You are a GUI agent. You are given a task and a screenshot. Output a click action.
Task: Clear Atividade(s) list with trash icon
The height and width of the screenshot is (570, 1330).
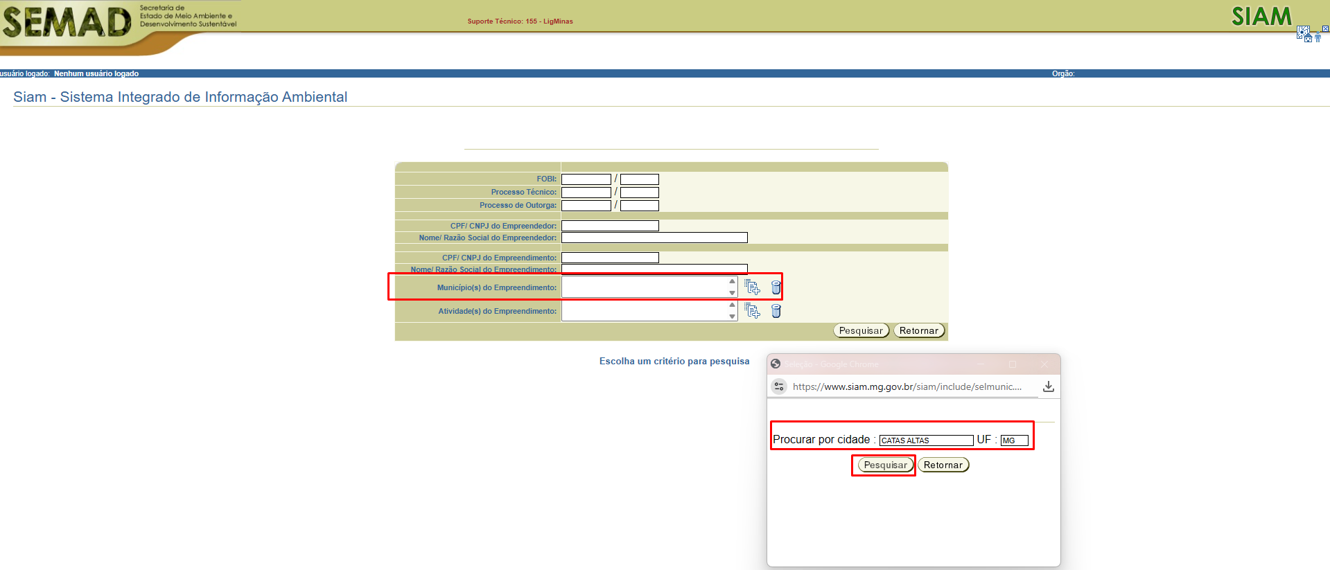point(776,311)
